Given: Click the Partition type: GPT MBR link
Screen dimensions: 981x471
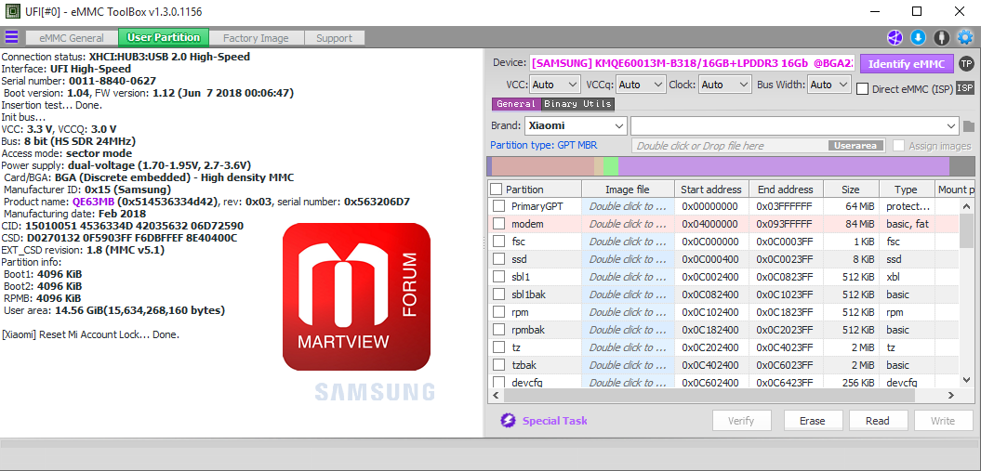Looking at the screenshot, I should (544, 145).
